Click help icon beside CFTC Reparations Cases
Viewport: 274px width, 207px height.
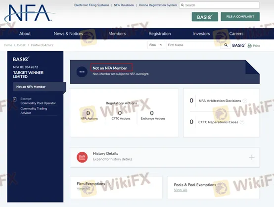[242, 122]
